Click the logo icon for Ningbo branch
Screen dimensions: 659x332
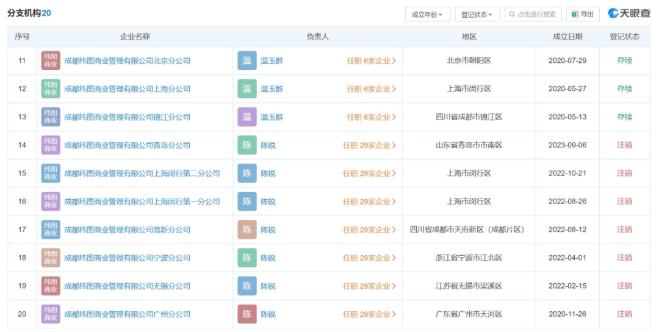tap(51, 258)
